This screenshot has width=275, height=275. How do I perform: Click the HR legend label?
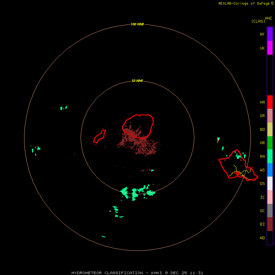tap(262, 143)
